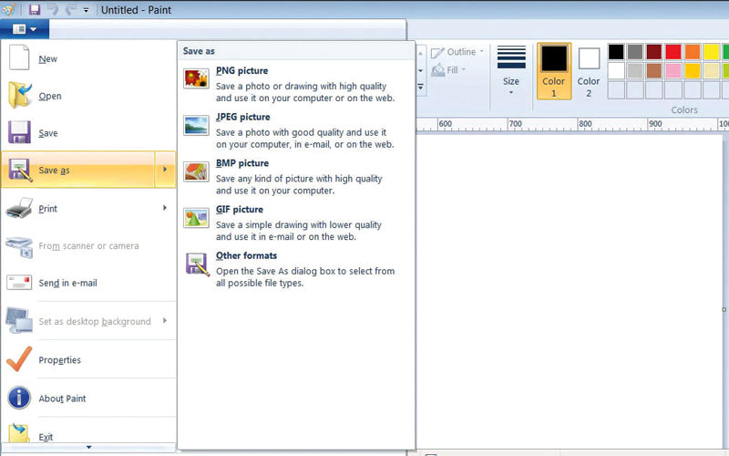The image size is (729, 456).
Task: Click the Save icon in the quick access toolbar
Action: click(35, 9)
